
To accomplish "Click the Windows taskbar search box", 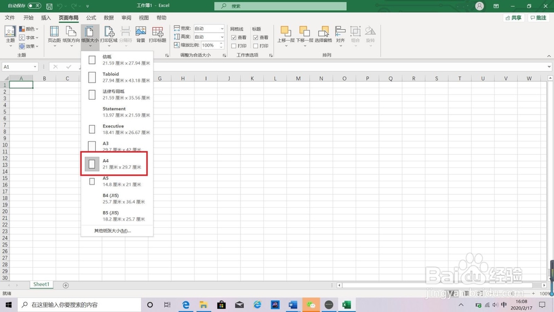I will pos(79,305).
